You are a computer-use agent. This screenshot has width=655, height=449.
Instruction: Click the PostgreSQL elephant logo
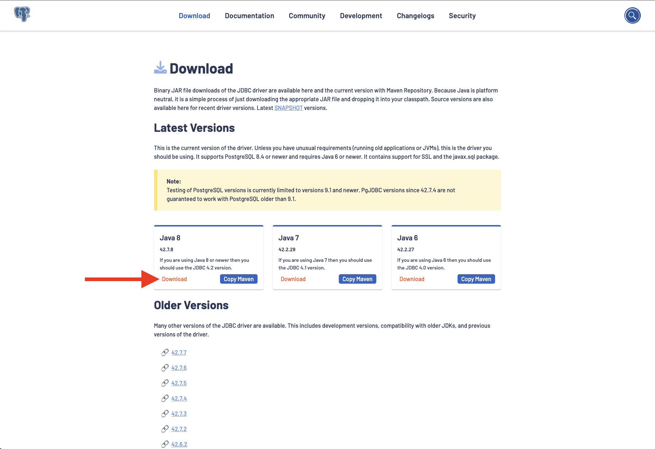pos(22,15)
